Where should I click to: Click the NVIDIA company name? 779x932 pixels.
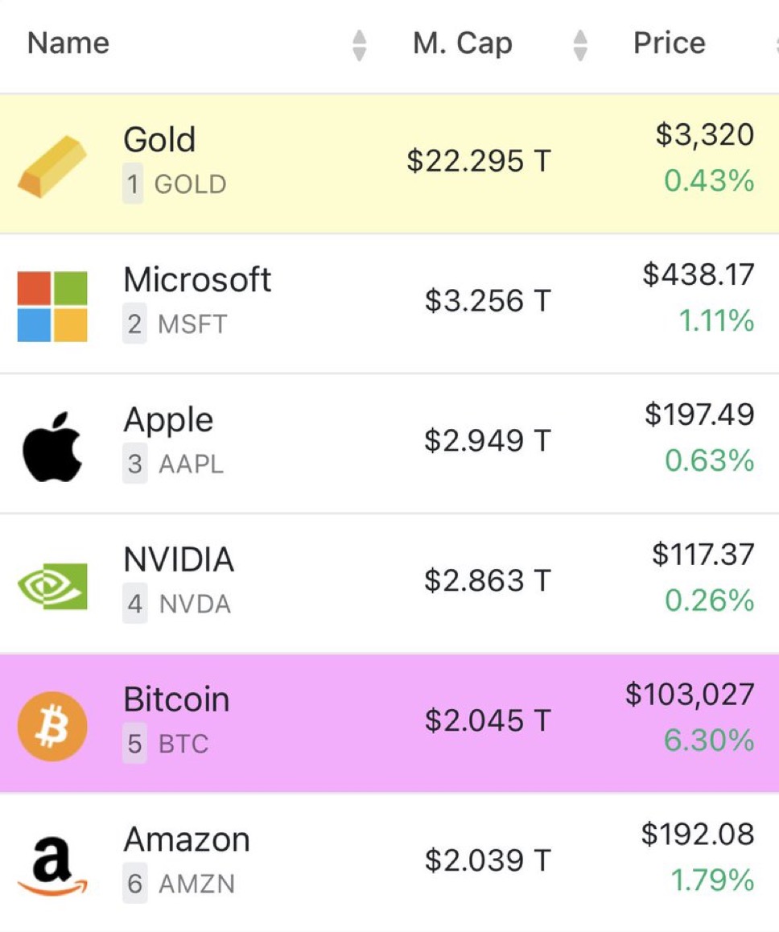pyautogui.click(x=179, y=559)
